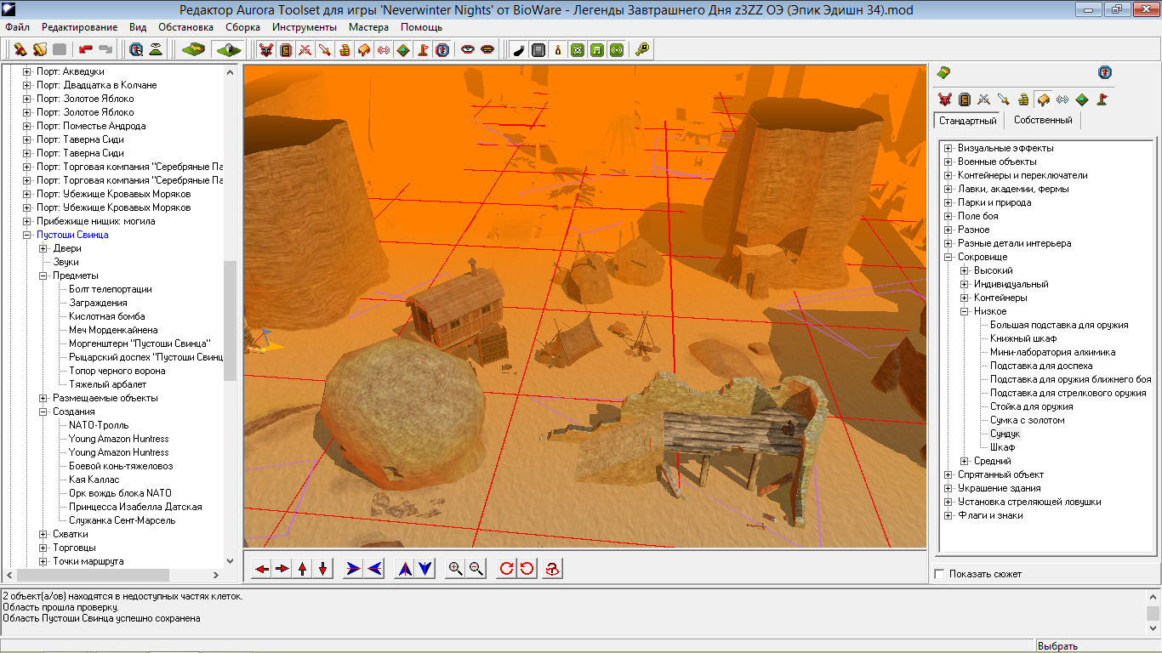Click the red eye icon in the toolbar
Viewport: 1162px width, 653px height.
point(468,50)
